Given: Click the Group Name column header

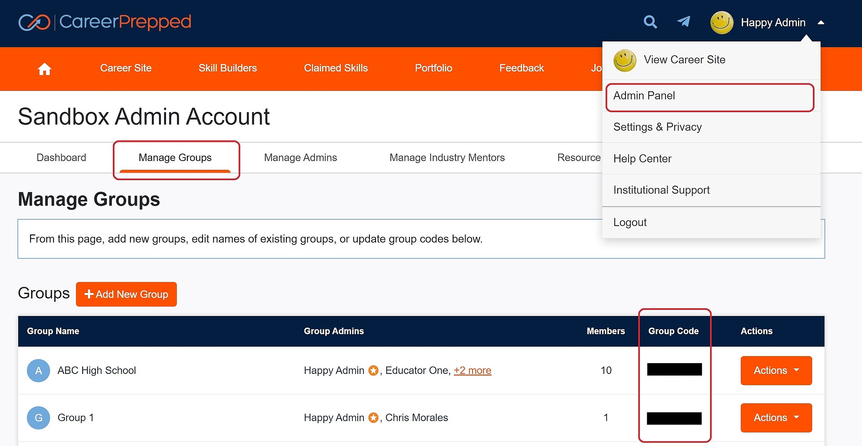Looking at the screenshot, I should pyautogui.click(x=53, y=331).
